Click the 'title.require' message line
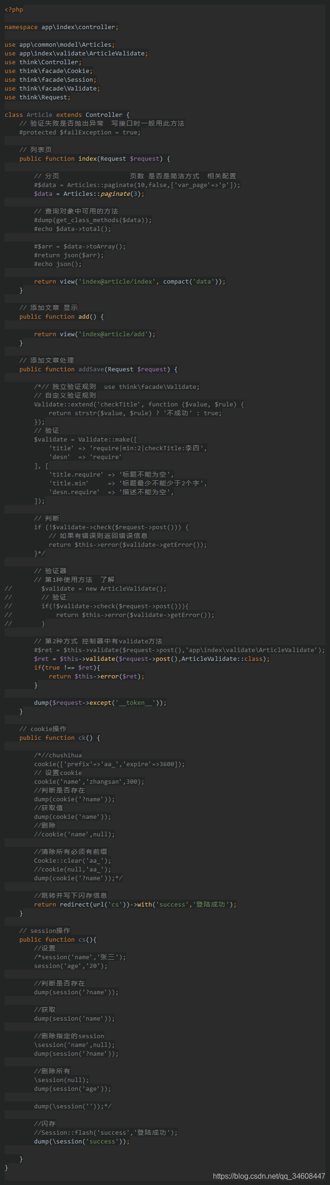 [111, 475]
